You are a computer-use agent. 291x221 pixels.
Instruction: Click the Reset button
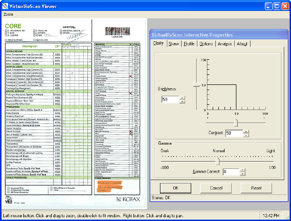pos(256,187)
